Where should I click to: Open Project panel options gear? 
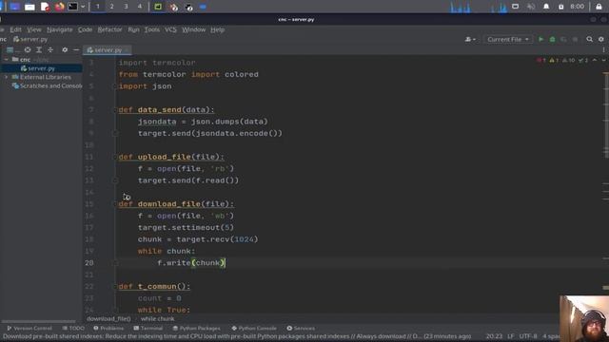tap(65, 49)
